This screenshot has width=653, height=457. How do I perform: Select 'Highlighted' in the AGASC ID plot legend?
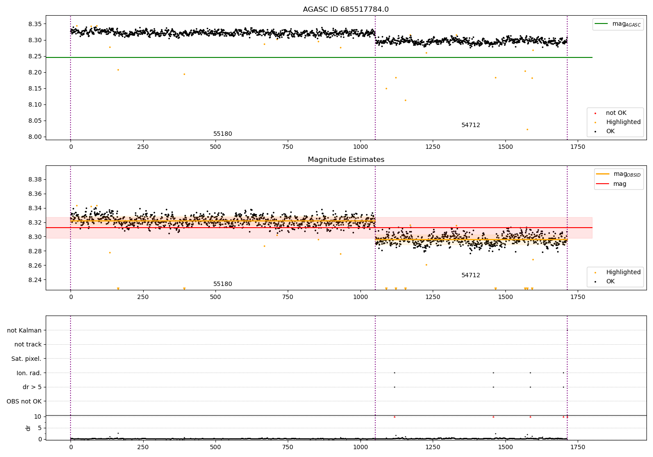click(623, 122)
